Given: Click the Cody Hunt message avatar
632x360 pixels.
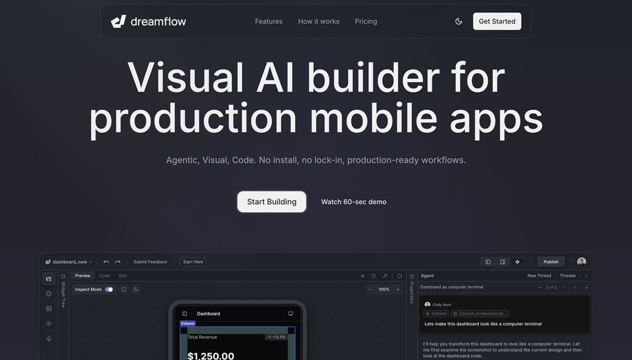Looking at the screenshot, I should tap(427, 305).
